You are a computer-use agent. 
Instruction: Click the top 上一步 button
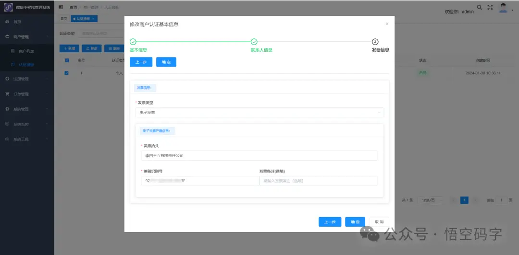click(141, 62)
